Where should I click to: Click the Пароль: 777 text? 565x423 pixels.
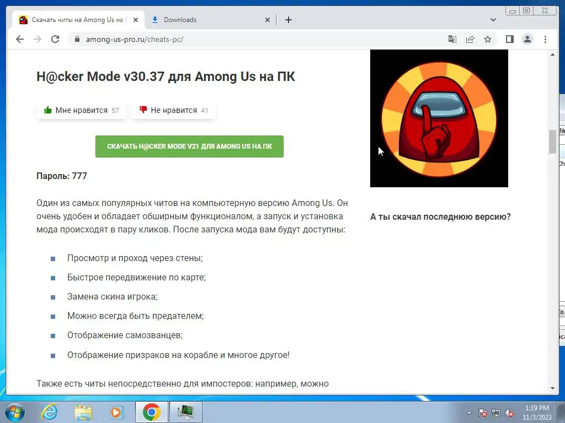tap(62, 176)
